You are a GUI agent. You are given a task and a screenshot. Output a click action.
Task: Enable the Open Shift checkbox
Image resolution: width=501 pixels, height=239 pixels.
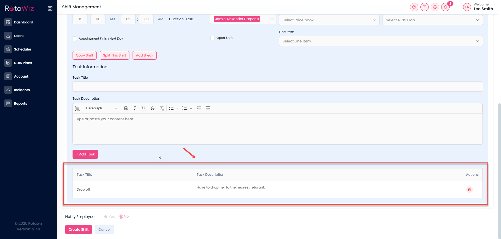[x=212, y=38]
